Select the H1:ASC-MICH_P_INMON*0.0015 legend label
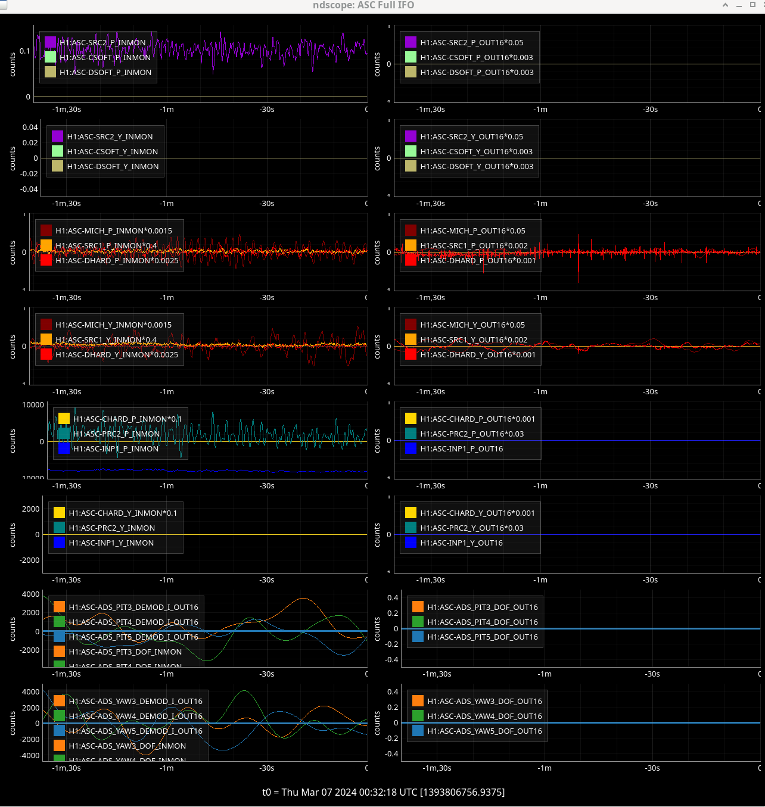The image size is (765, 807). 113,230
